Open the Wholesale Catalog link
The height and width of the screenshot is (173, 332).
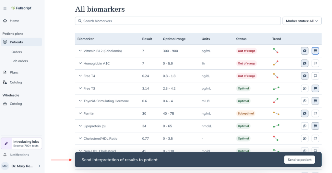click(16, 104)
